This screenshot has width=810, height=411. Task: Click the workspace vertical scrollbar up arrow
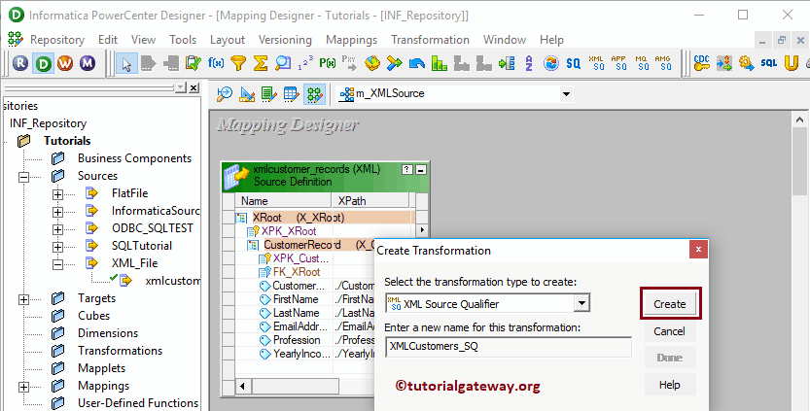[x=799, y=120]
